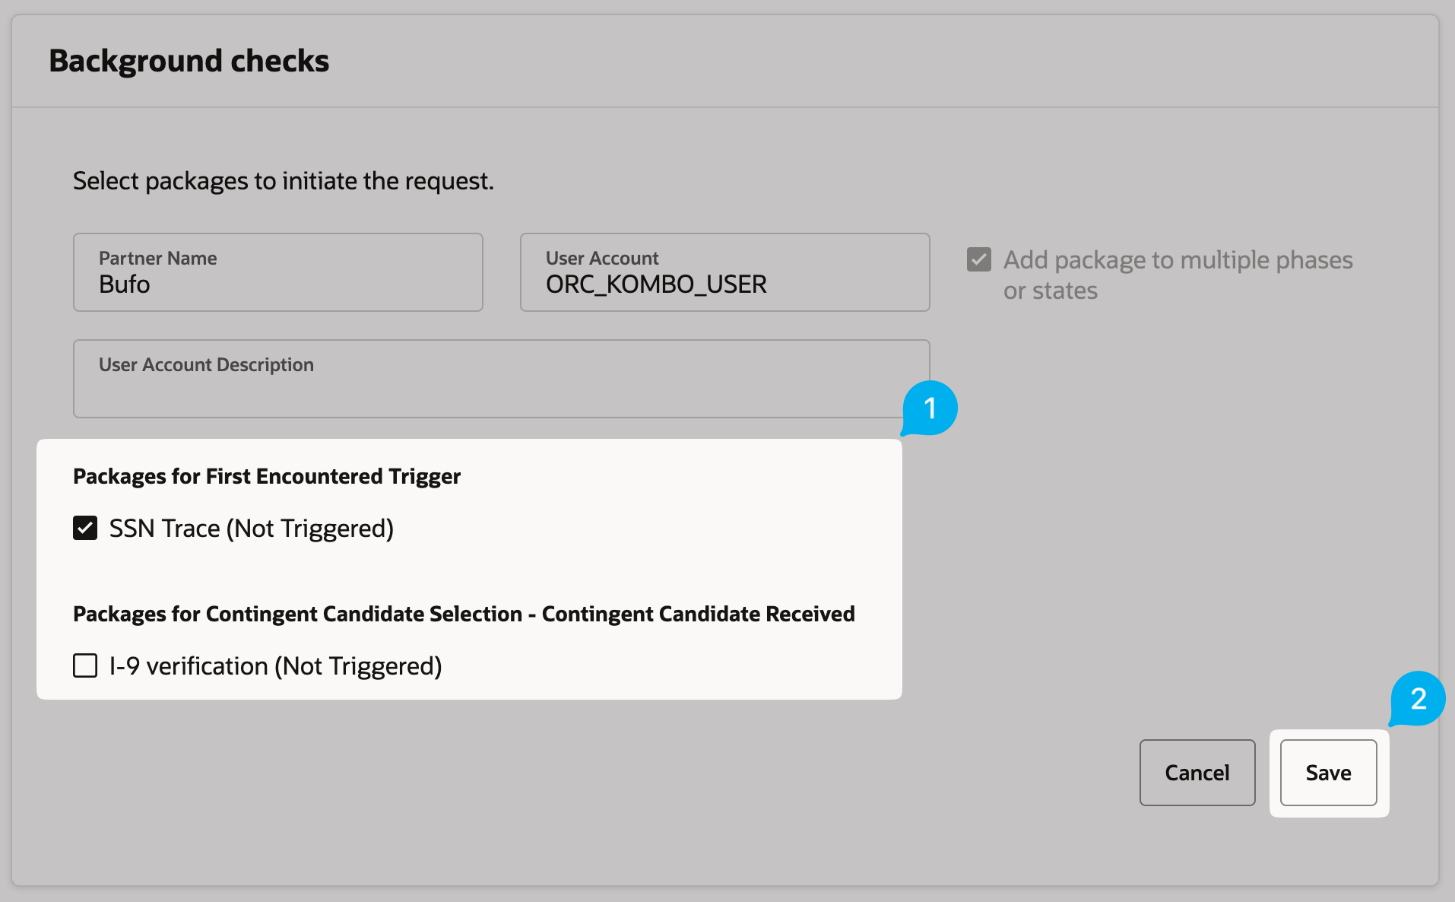Click the SSN Trace (Not Triggered) label
Viewport: 1455px width, 902px height.
(252, 528)
